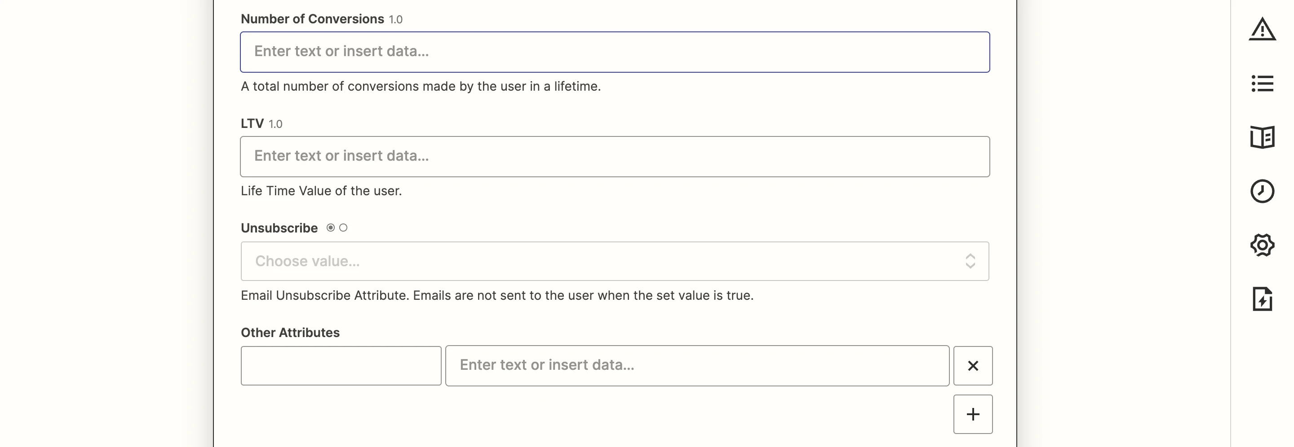The height and width of the screenshot is (447, 1294).
Task: Focus the Number of Conversions input
Action: click(x=615, y=52)
